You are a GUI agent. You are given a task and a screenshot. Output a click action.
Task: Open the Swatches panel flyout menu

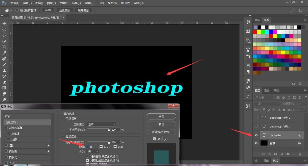pos(305,20)
